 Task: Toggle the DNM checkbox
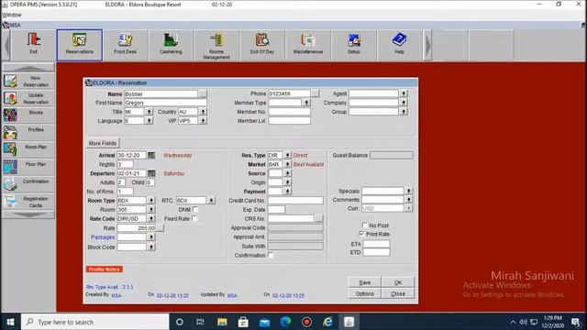pos(195,210)
